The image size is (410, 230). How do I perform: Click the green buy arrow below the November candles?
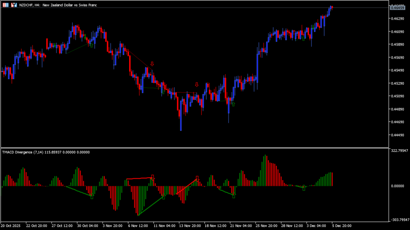point(233,104)
